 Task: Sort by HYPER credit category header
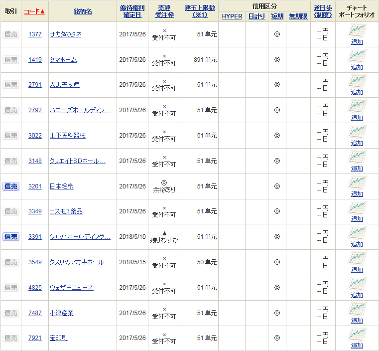pyautogui.click(x=232, y=16)
